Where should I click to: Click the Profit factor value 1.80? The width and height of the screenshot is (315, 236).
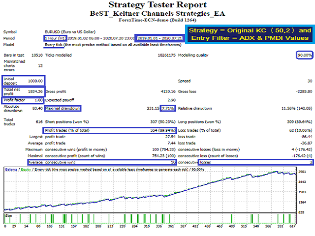point(38,100)
